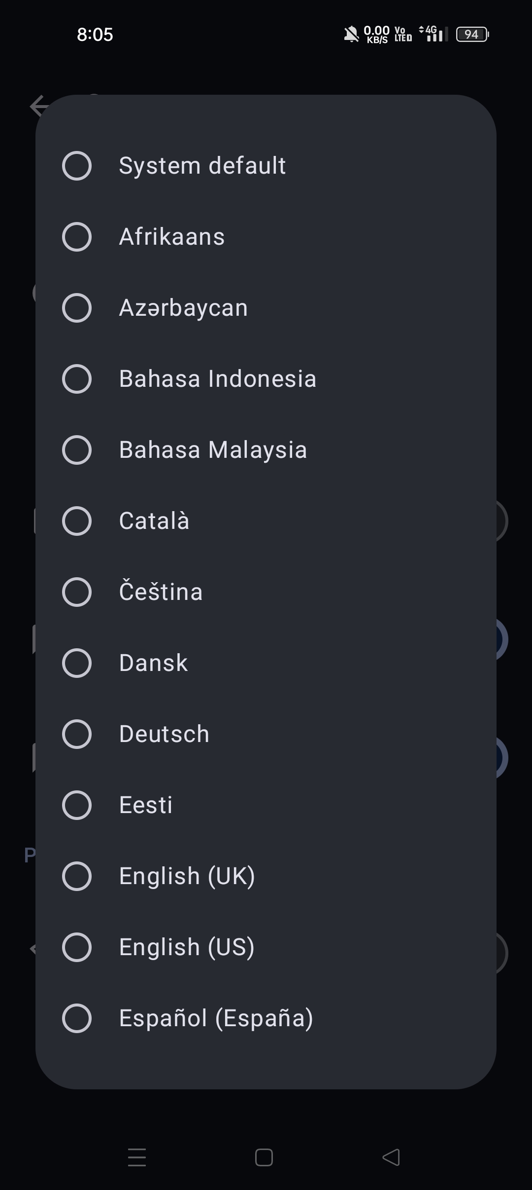This screenshot has width=532, height=1190.
Task: Select Čeština language option
Action: tap(77, 592)
